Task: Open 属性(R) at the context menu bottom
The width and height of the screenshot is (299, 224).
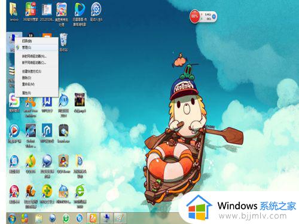Action: 36,93
